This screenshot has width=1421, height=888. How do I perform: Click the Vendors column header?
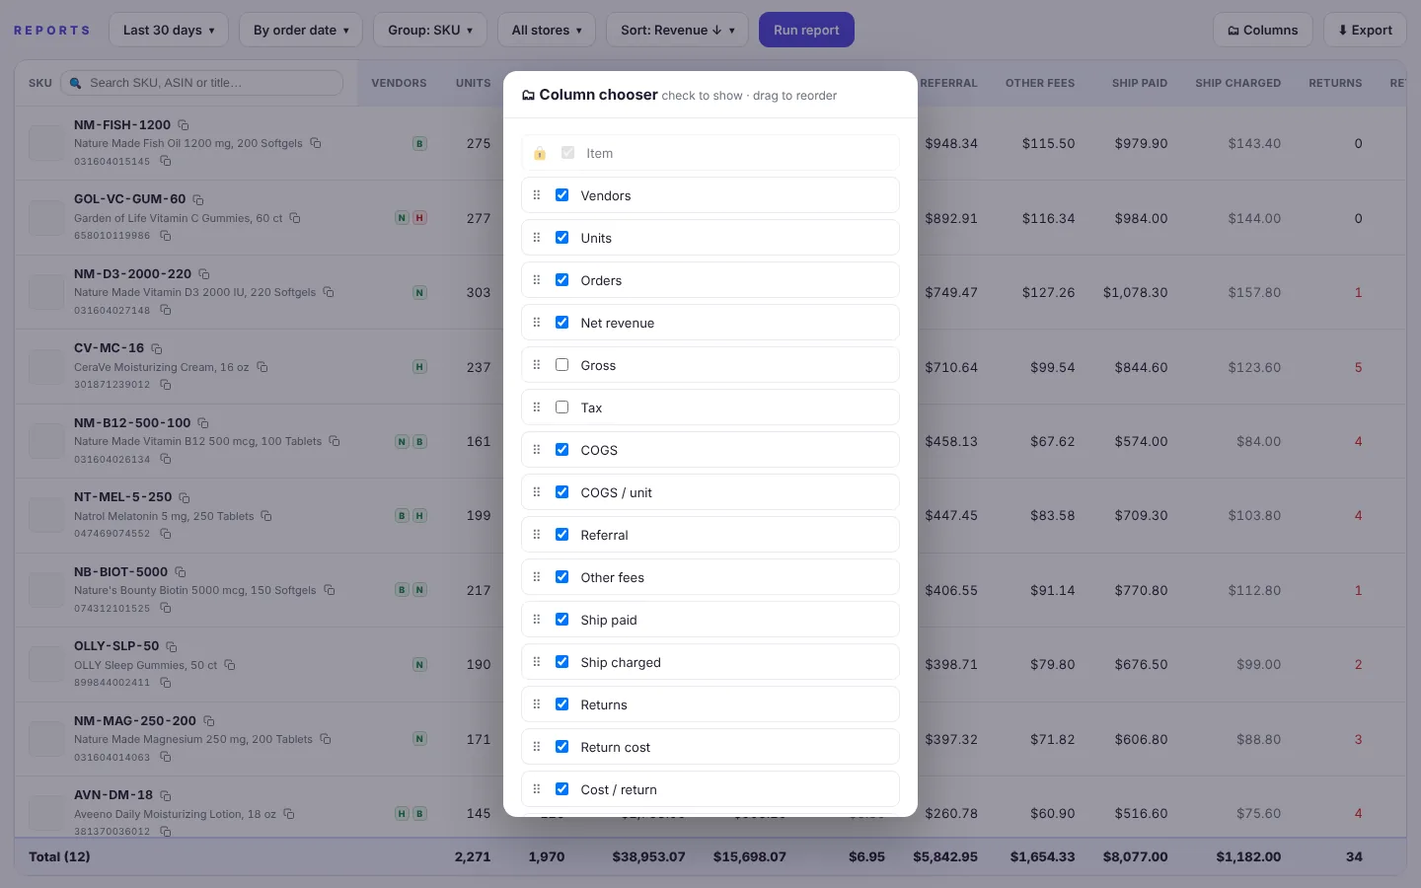click(x=399, y=83)
